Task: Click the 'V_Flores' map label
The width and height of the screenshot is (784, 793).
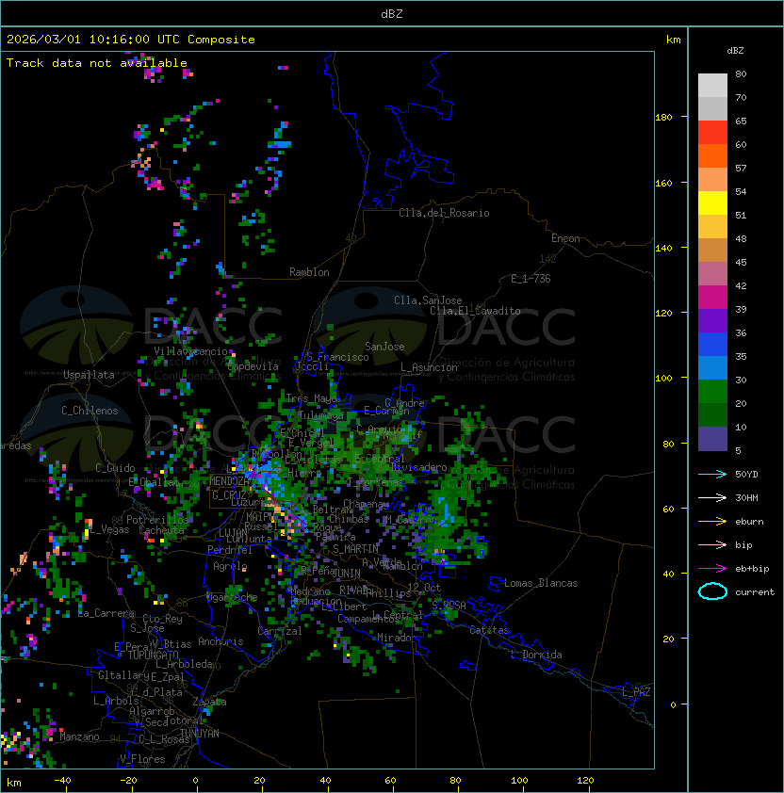Action: [x=142, y=759]
